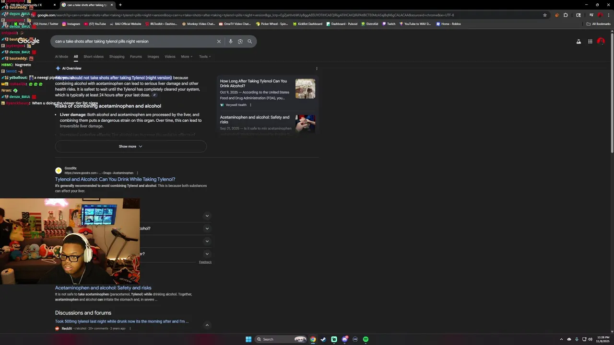The height and width of the screenshot is (345, 614).
Task: Open Google Labs flask icon
Action: tap(579, 42)
